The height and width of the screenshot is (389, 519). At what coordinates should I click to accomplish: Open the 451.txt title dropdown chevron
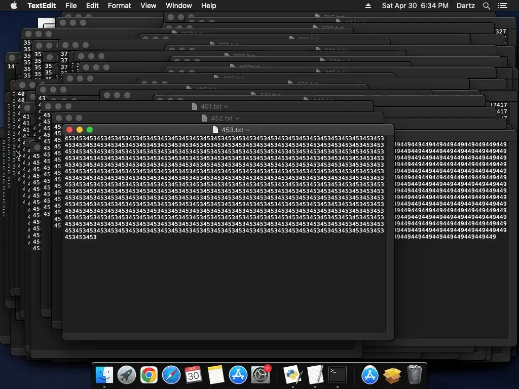point(226,107)
